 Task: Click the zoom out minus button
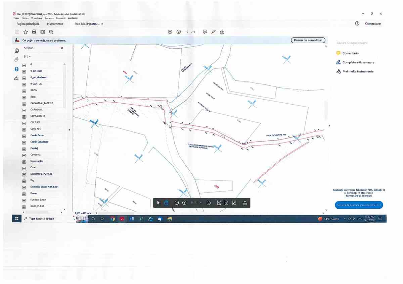tap(177, 203)
